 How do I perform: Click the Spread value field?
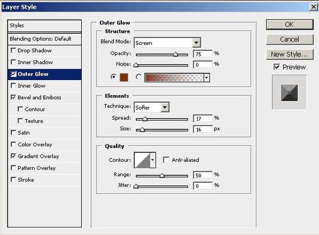(202, 118)
